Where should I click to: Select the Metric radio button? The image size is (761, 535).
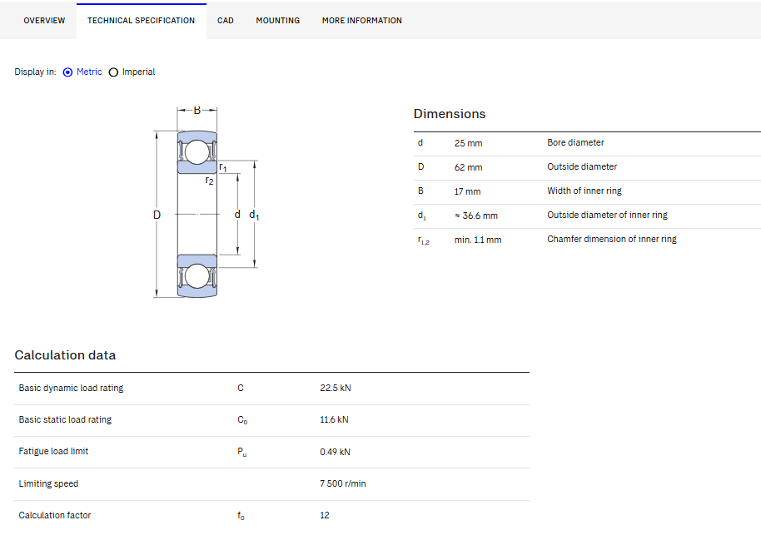(68, 72)
